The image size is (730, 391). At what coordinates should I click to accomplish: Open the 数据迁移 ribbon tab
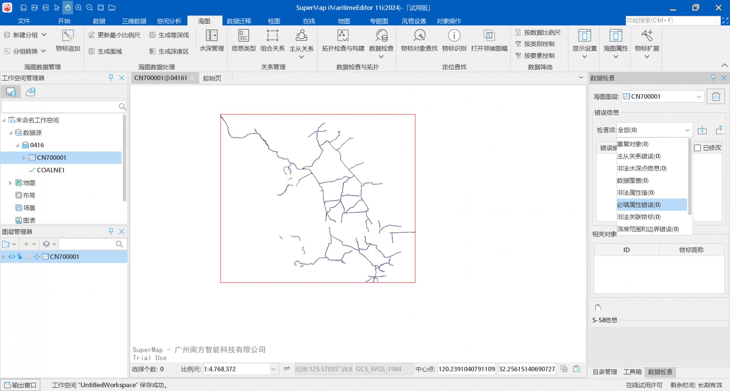(x=239, y=21)
